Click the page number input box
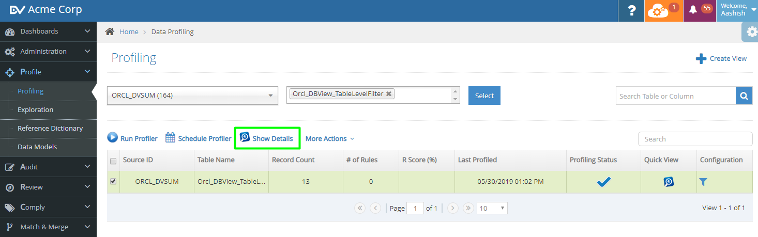Image resolution: width=758 pixels, height=237 pixels. coord(415,208)
